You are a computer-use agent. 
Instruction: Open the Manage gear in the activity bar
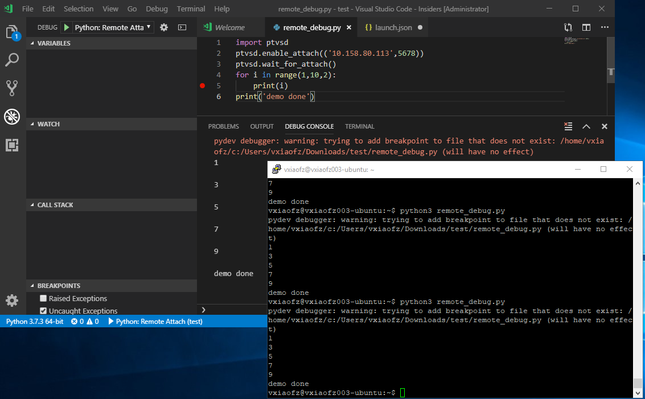point(12,301)
